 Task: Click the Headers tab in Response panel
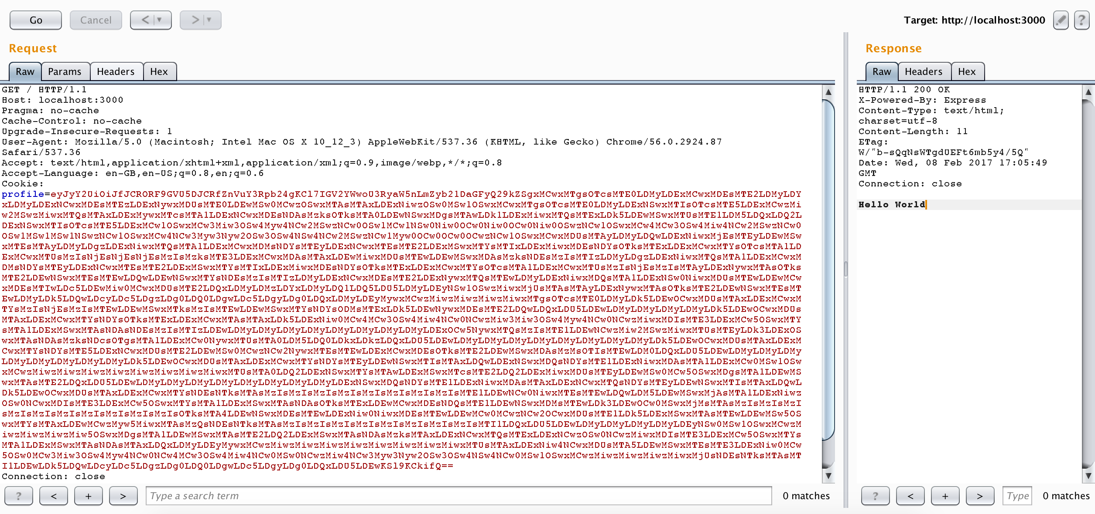(x=923, y=71)
